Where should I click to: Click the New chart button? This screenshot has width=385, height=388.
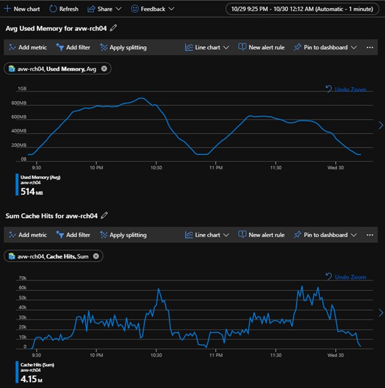pyautogui.click(x=23, y=9)
